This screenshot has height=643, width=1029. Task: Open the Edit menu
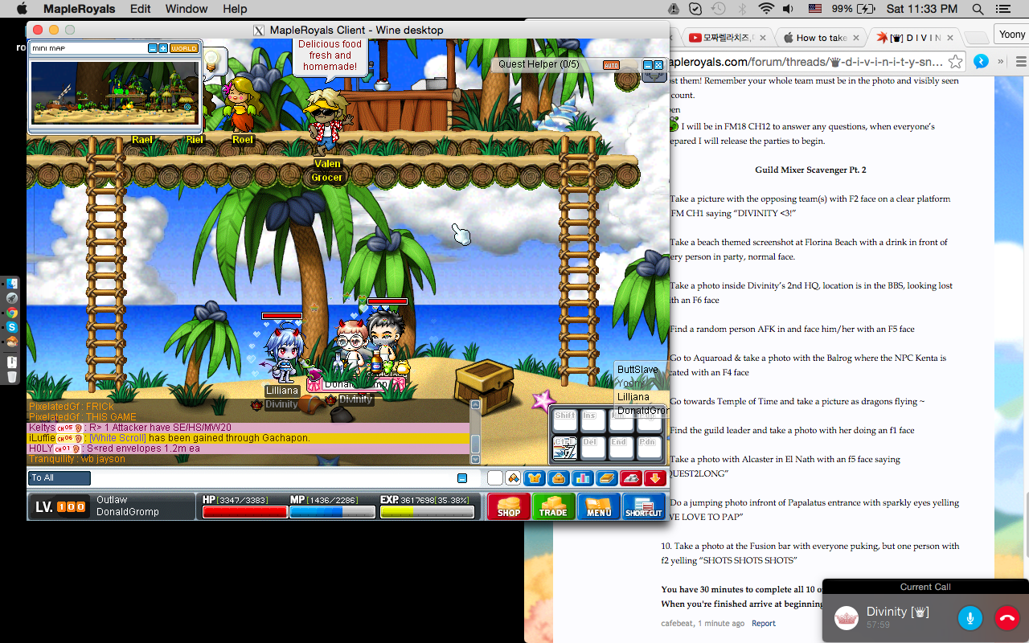141,9
